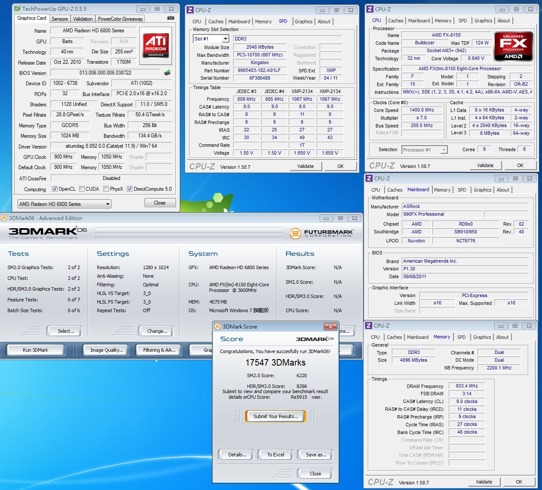Click the Driver Version atiumdag field

click(111, 146)
